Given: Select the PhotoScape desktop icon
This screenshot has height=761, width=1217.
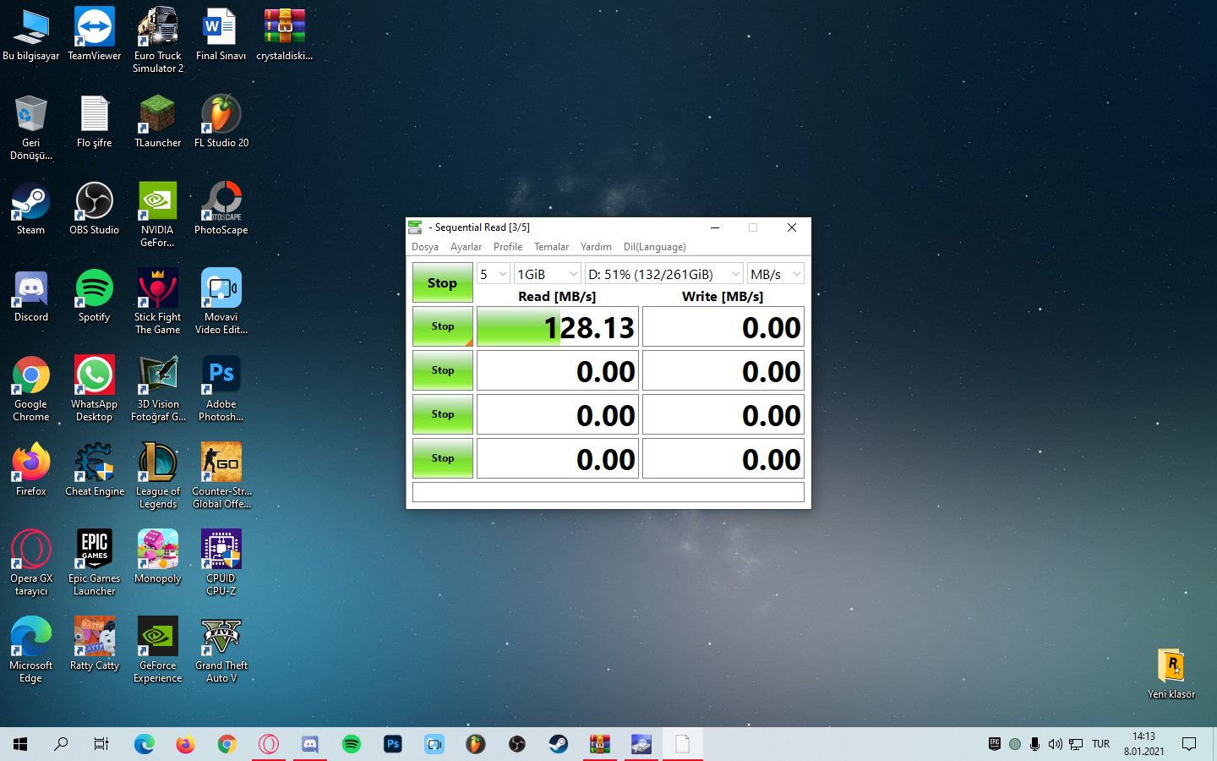Looking at the screenshot, I should pyautogui.click(x=221, y=209).
